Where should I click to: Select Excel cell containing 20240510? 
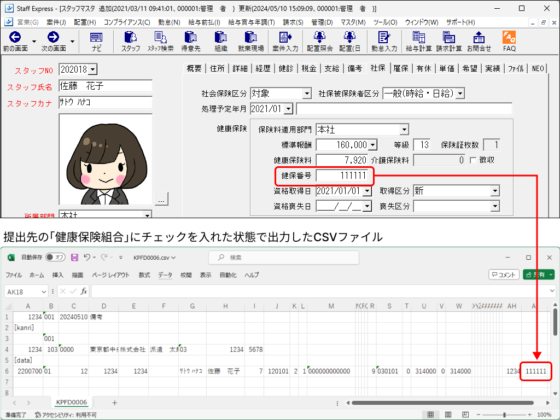[74, 317]
